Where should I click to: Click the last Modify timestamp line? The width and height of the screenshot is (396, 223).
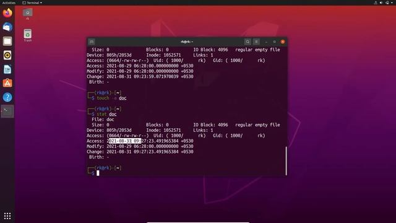click(x=140, y=146)
